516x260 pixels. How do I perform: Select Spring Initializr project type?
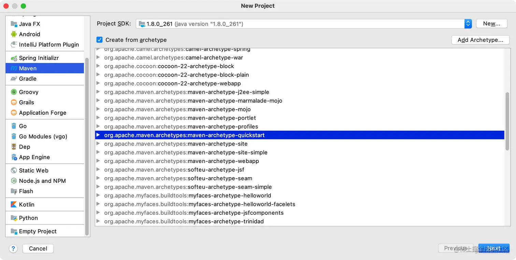click(45, 58)
